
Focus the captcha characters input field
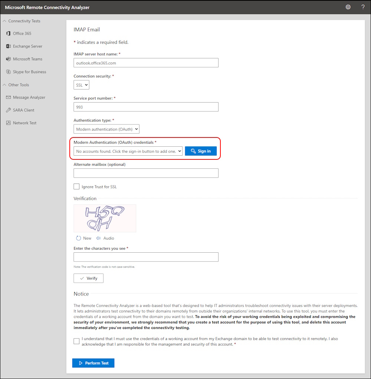pos(146,257)
